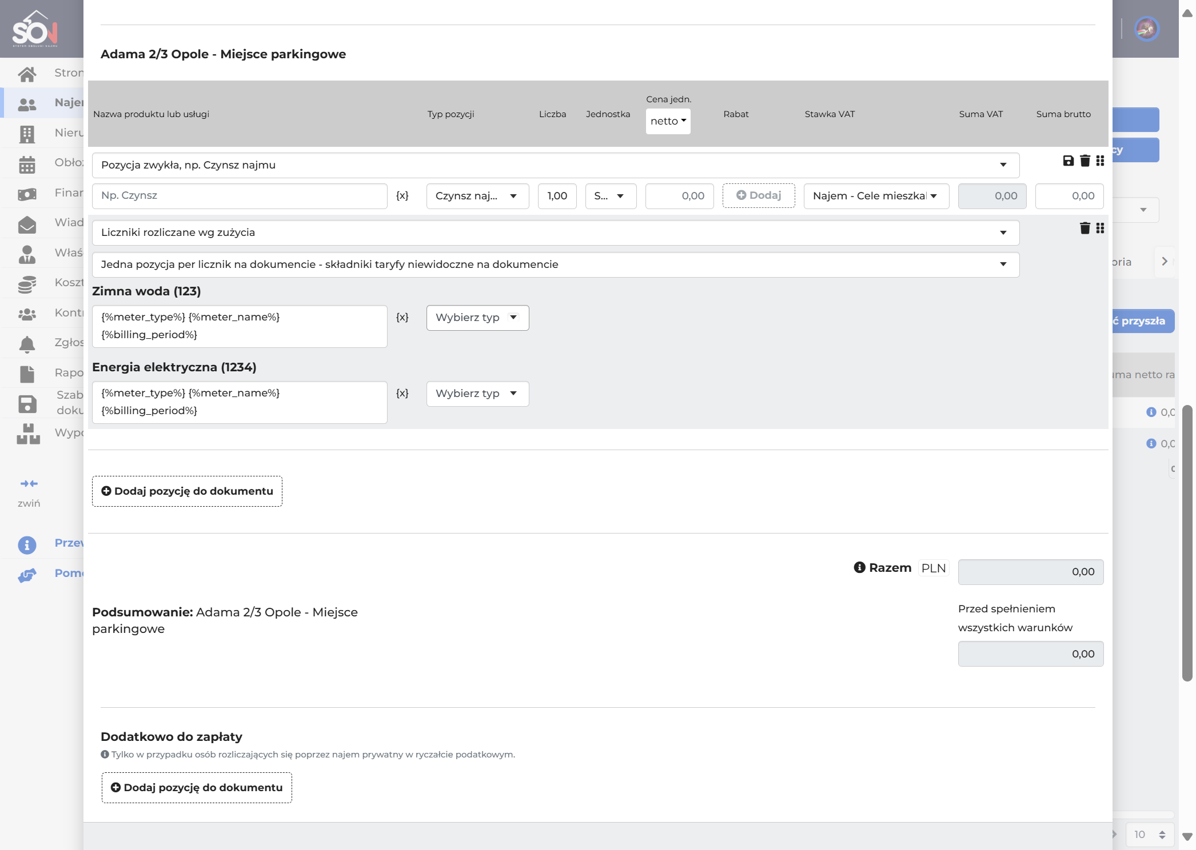Click the upper Dodaj pozycję do dokumentu button
The width and height of the screenshot is (1196, 850).
pos(187,491)
